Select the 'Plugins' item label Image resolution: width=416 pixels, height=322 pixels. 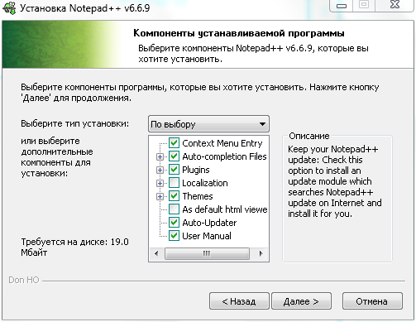click(x=196, y=170)
